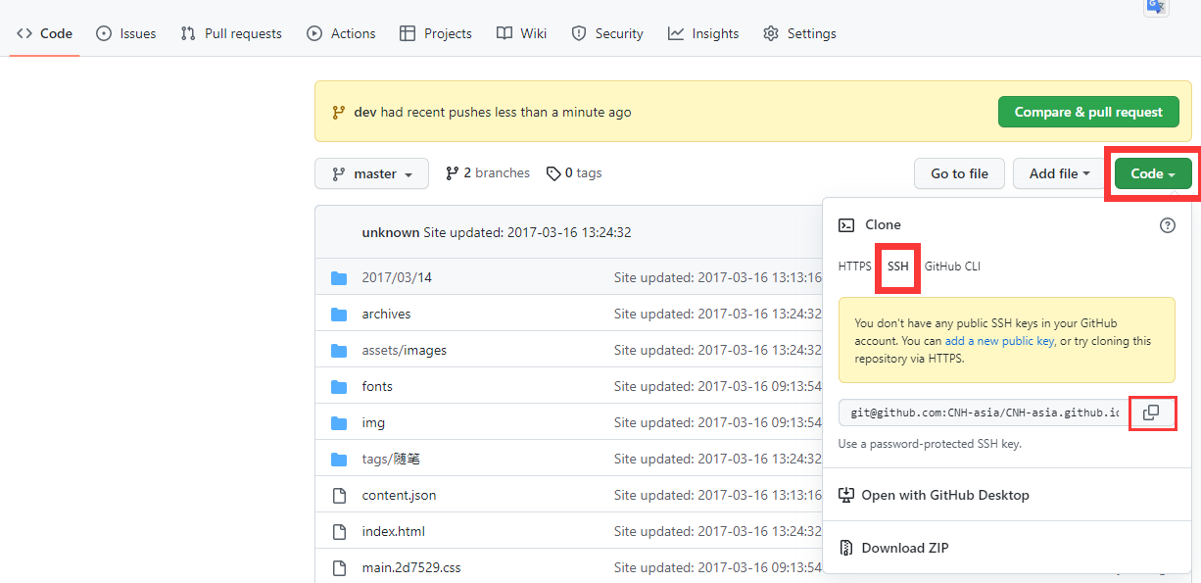
Task: Open the Issues tab
Action: [126, 33]
